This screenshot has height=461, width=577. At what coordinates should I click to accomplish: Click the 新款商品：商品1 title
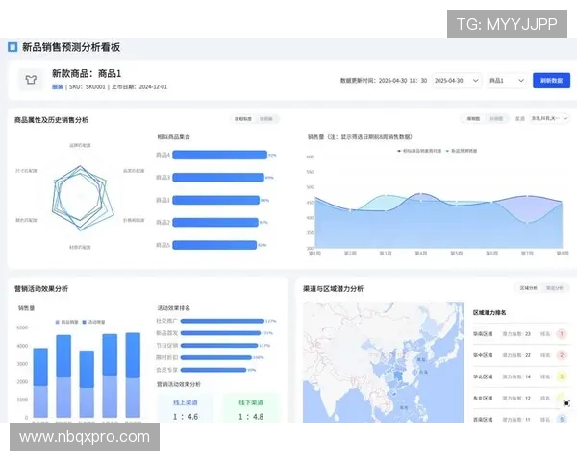coord(87,73)
